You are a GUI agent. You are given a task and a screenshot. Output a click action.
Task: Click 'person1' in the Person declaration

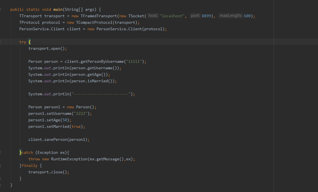[52, 107]
